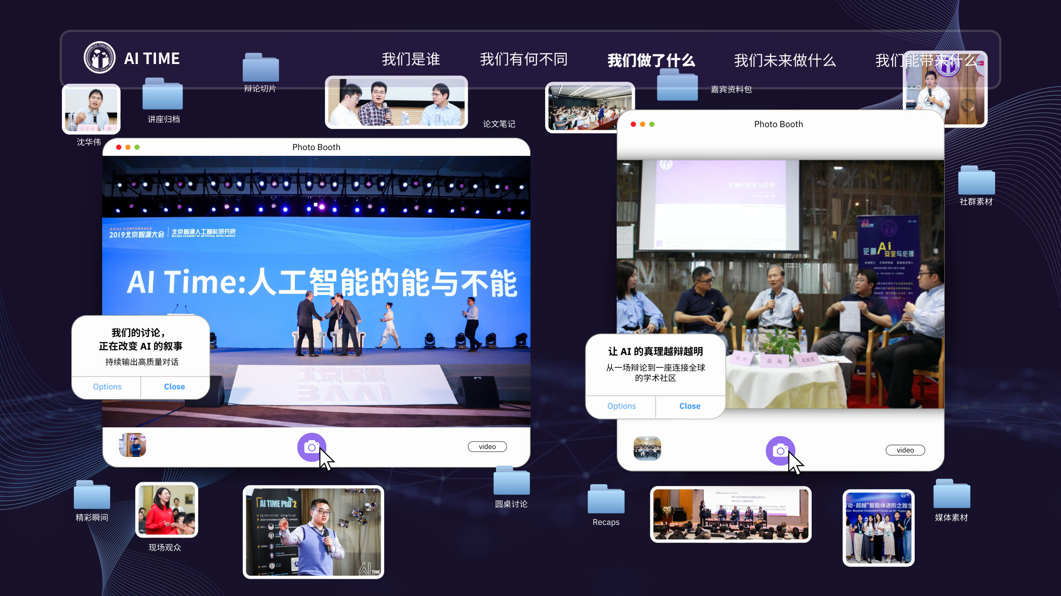Click camera shutter in left Photo Booth
This screenshot has height=596, width=1061.
pyautogui.click(x=312, y=447)
